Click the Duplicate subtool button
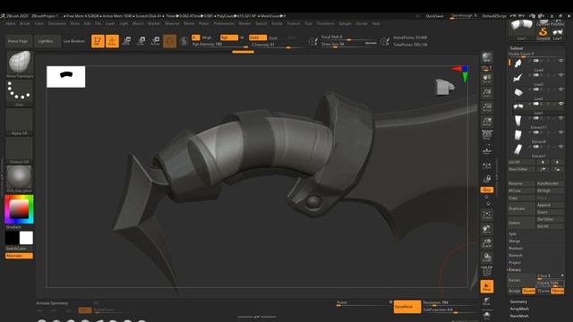Image resolution: width=573 pixels, height=322 pixels. 521,208
